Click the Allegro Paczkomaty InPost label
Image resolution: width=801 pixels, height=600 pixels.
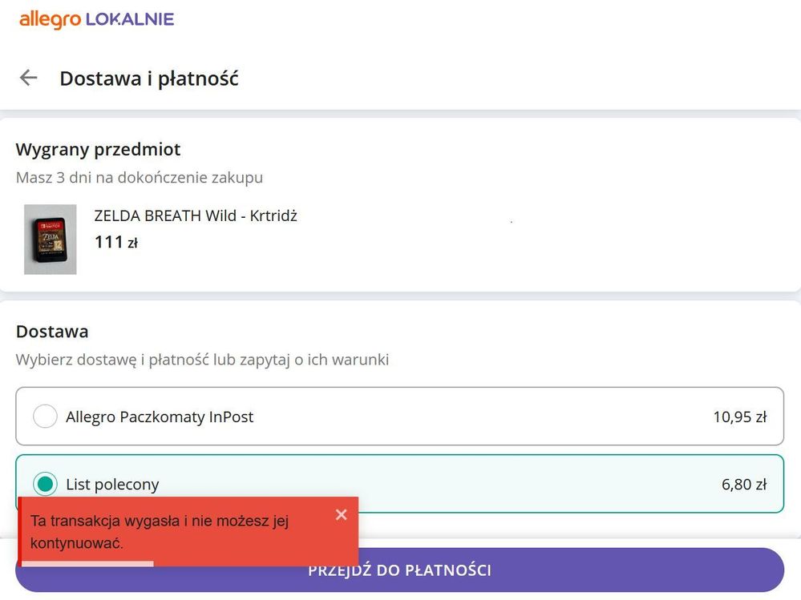(160, 417)
